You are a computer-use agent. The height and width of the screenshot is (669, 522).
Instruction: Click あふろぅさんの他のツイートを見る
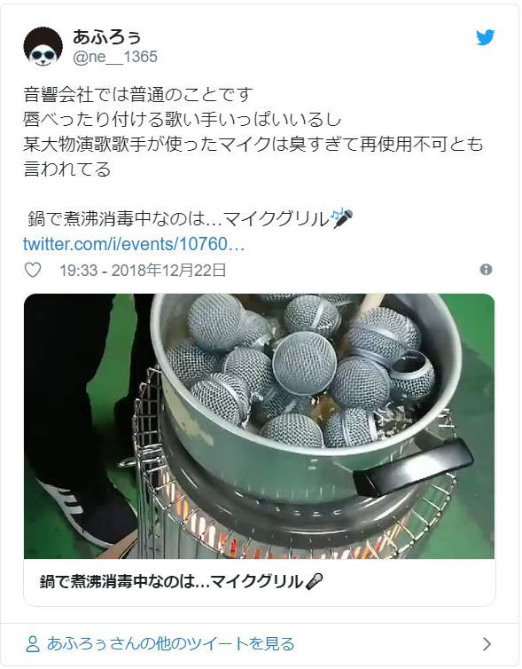(x=170, y=644)
